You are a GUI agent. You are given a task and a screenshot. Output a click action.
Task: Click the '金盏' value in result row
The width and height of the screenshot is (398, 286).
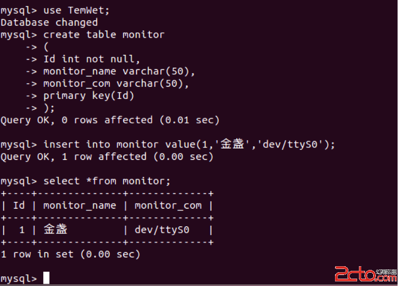point(55,229)
